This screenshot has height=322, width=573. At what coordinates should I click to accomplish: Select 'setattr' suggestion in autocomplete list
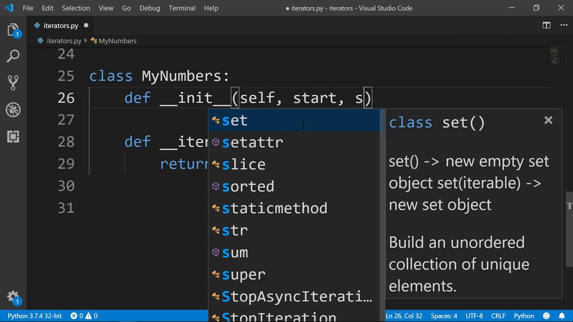tap(294, 142)
